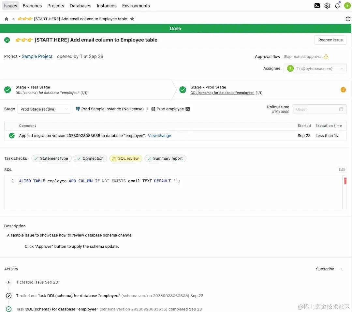
Task: Click the red marker in SQL editor scrollbar
Action: click(x=345, y=181)
